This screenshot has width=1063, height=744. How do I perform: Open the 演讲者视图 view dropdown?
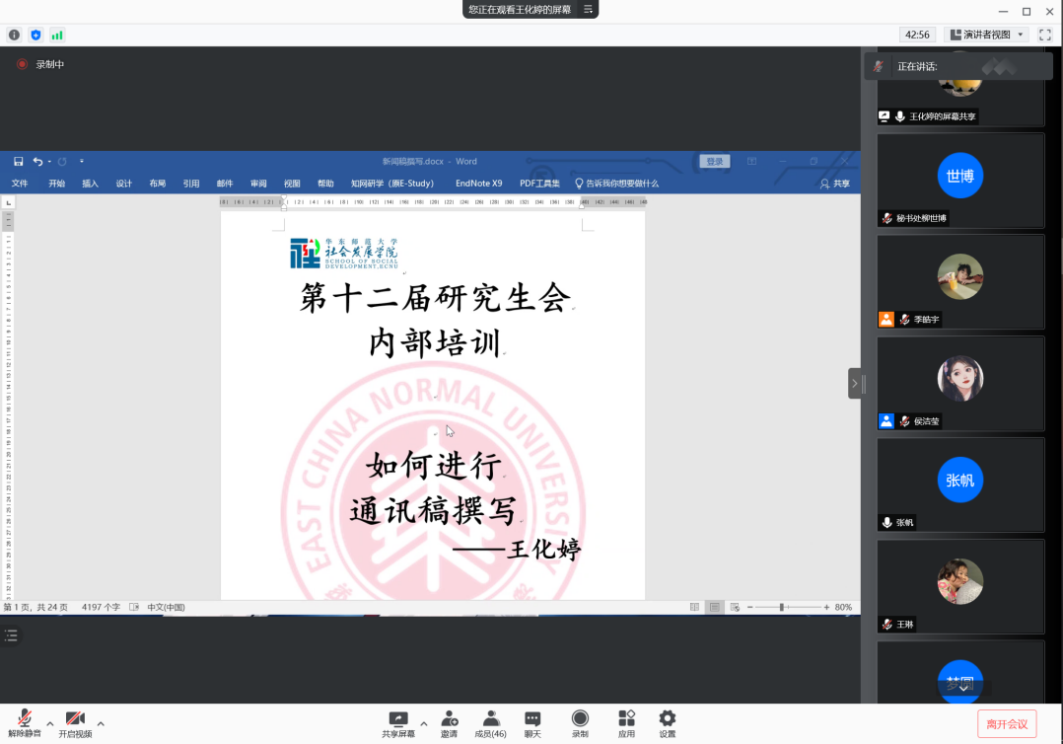[987, 35]
